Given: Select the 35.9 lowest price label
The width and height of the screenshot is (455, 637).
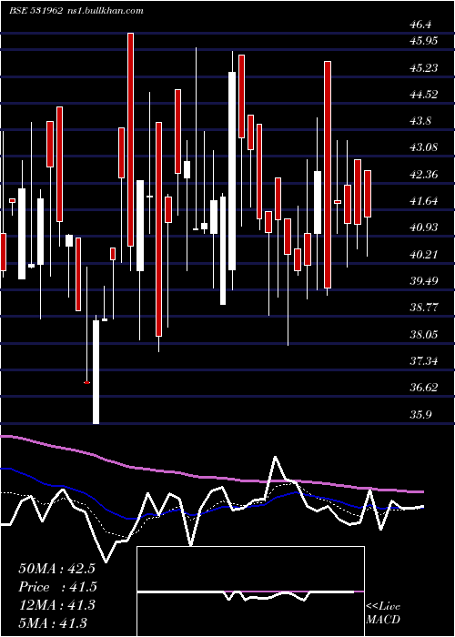Looking at the screenshot, I should pos(420,415).
